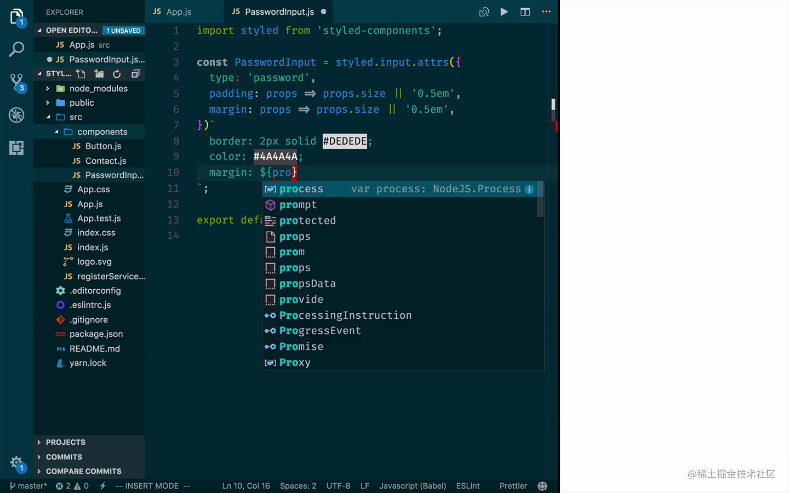Viewport: 789px width, 493px height.
Task: Open .gitignore file
Action: (89, 319)
